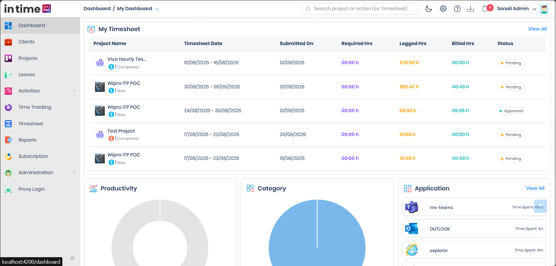Click Pending badge for Test Project

511,135
